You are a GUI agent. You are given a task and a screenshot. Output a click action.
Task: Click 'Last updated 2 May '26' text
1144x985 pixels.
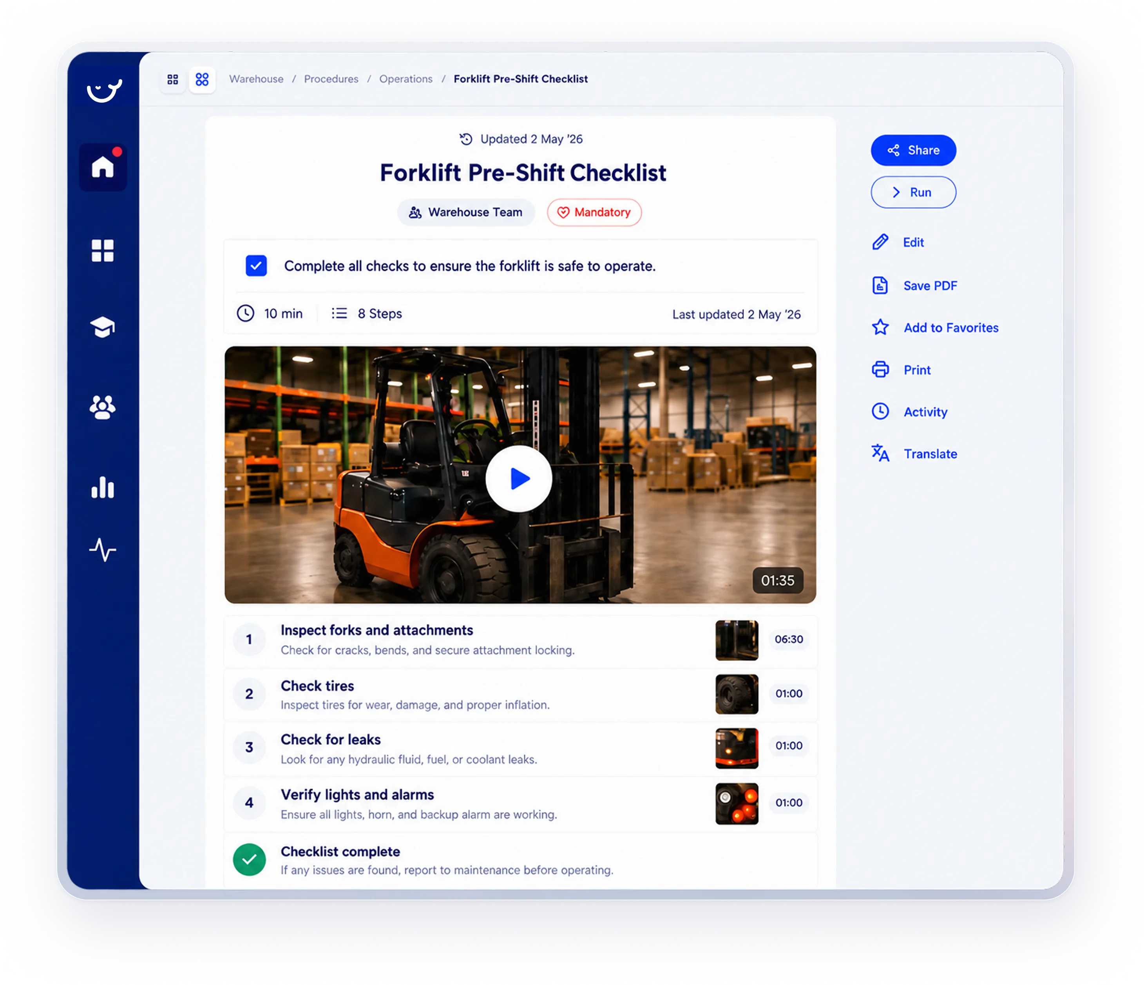(x=737, y=315)
